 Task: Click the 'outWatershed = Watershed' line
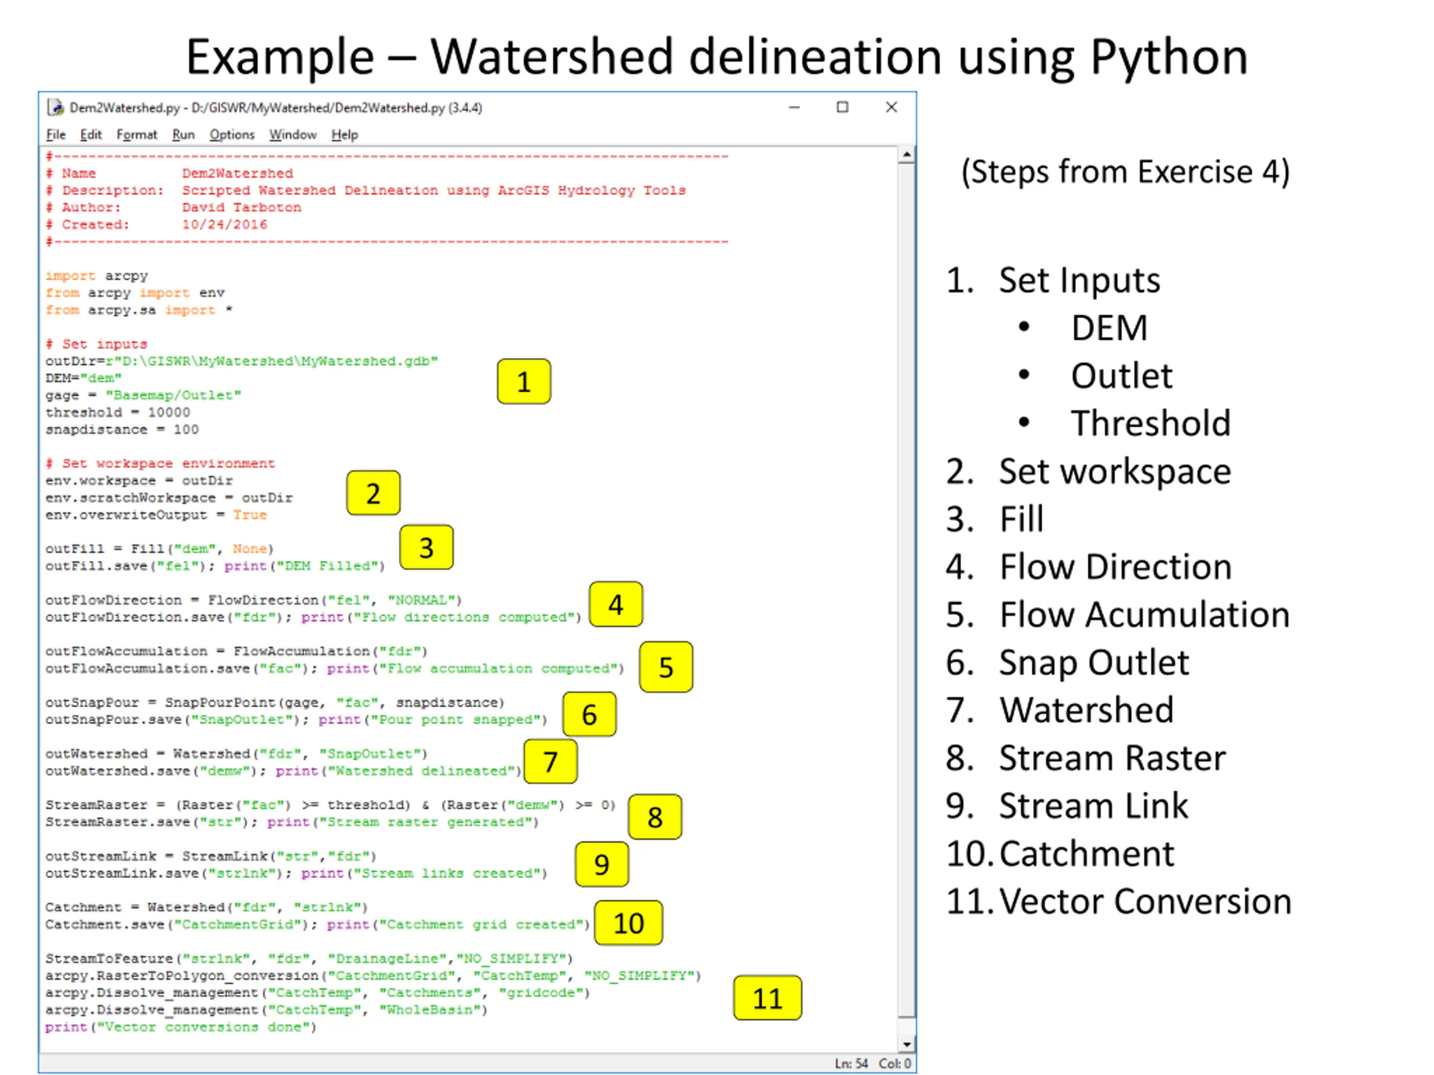click(x=236, y=754)
